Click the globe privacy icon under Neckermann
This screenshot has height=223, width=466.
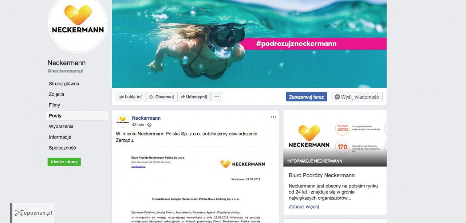point(149,125)
